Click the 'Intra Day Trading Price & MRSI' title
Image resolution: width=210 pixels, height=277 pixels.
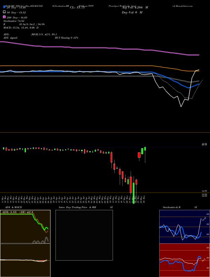(x=86, y=207)
